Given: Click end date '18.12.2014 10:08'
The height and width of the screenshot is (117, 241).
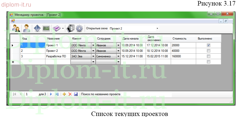Looking at the screenshot, I should pyautogui.click(x=158, y=51).
